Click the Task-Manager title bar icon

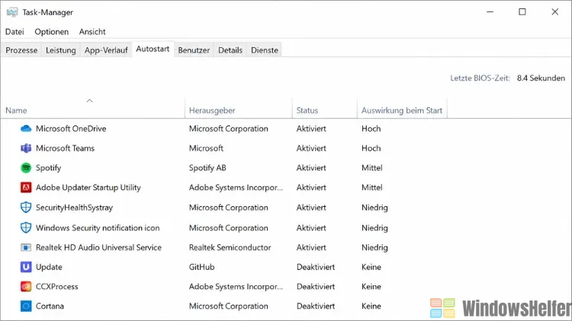[12, 12]
